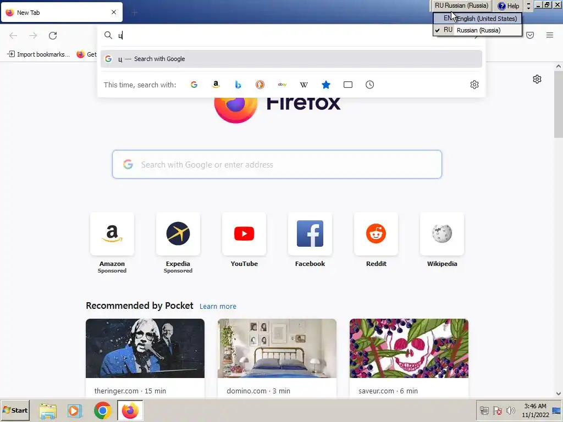Click scrollbar up arrow
Viewport: 563px width, 422px height.
(559, 66)
